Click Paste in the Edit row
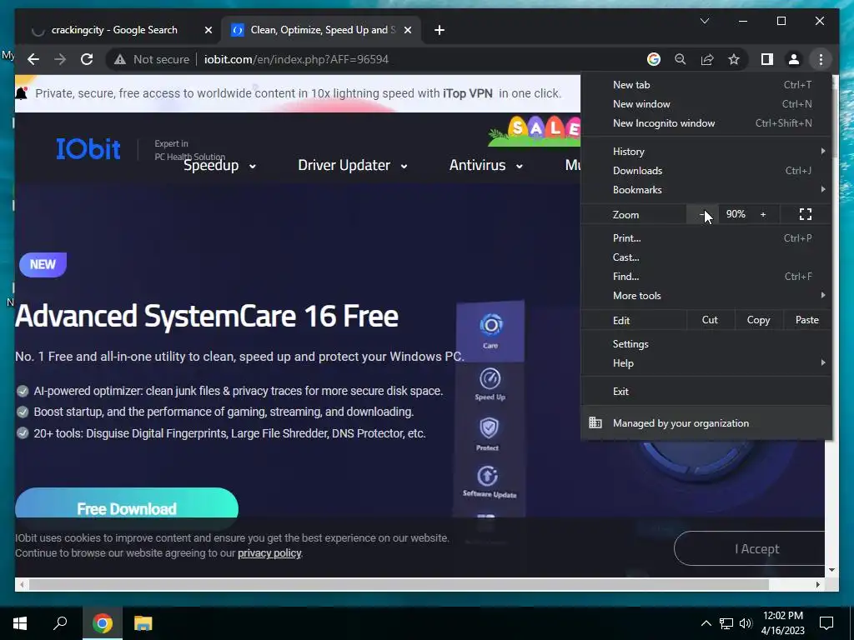This screenshot has height=640, width=854. coord(806,320)
